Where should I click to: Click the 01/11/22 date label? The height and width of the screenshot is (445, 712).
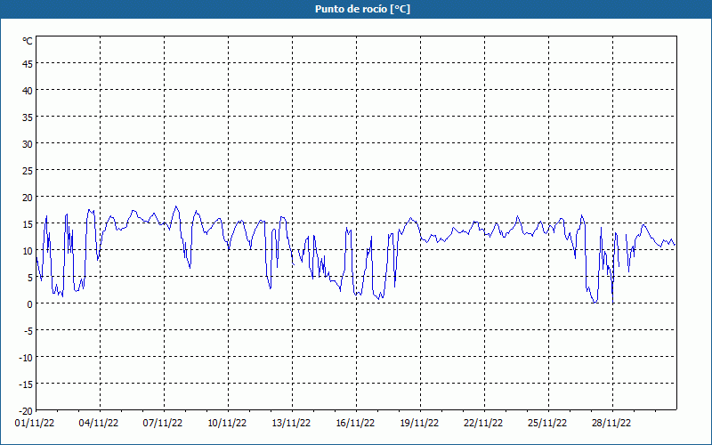click(x=35, y=424)
